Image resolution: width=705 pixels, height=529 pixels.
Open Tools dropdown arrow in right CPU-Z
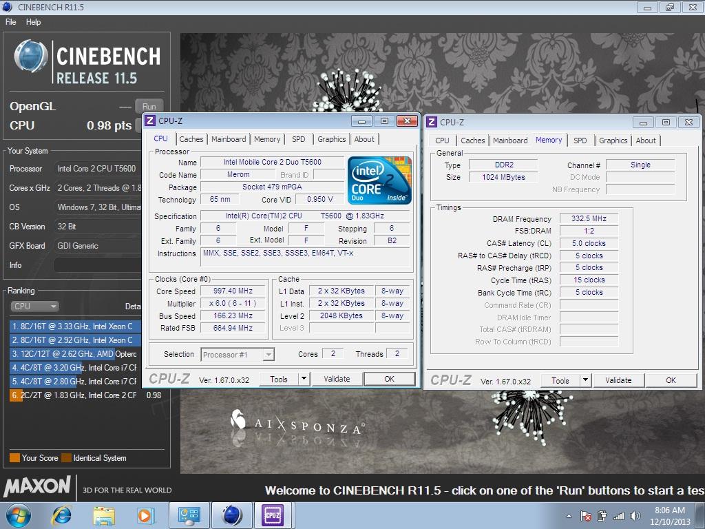[585, 380]
